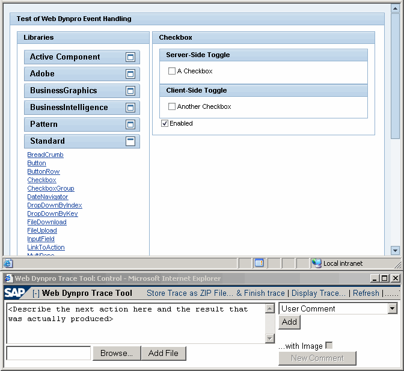
Task: Click '& Finish trace' link
Action: (260, 293)
